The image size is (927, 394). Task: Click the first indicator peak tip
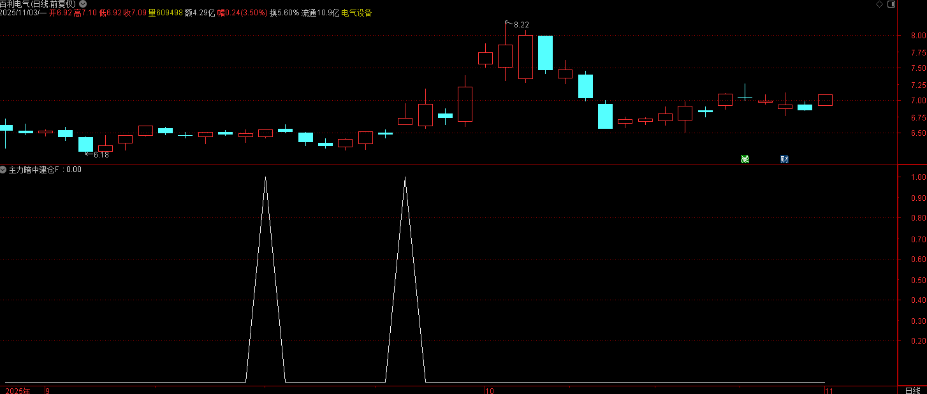[x=265, y=178]
